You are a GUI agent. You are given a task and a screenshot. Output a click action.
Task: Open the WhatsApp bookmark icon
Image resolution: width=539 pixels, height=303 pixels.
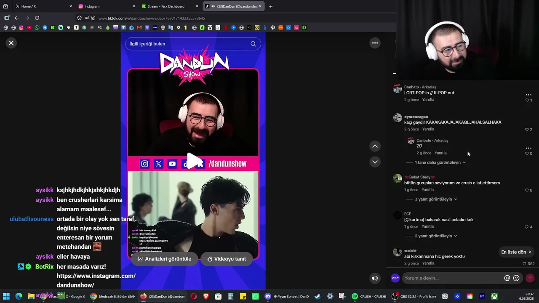[37, 28]
